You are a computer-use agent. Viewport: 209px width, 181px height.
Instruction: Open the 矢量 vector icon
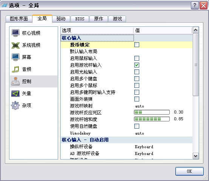15,94
